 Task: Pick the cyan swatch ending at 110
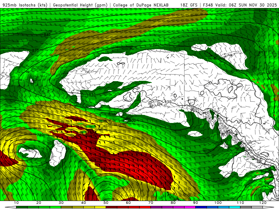click(235, 207)
